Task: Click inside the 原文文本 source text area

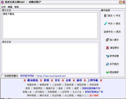Action: [x=50, y=26]
